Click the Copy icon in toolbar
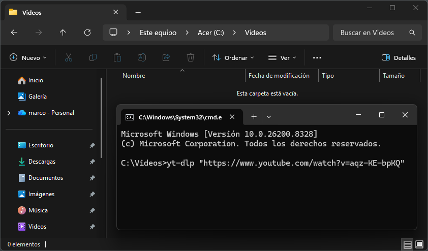Screen dimensions: 428x251 (x=93, y=57)
